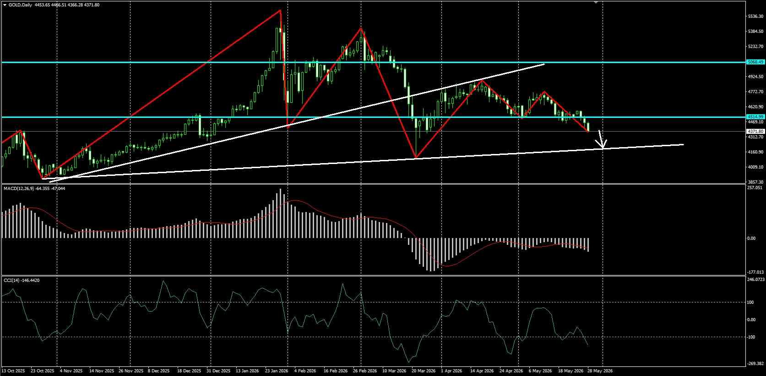This screenshot has width=766, height=376.
Task: Click the MACD scale value -177.013
Action: (755, 272)
